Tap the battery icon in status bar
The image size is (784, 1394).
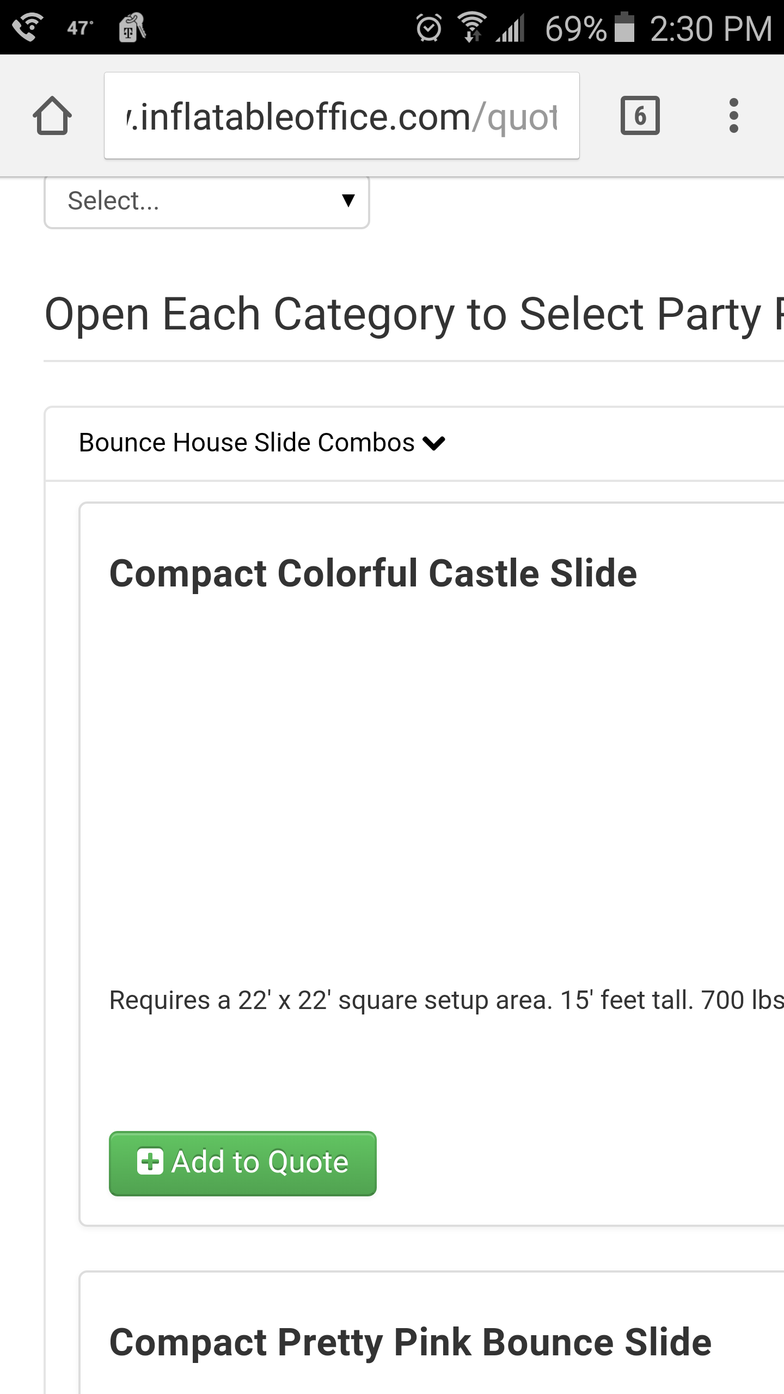(624, 27)
